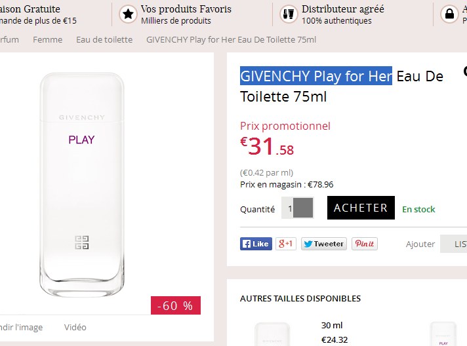Click the star favorites icon

[x=129, y=14]
